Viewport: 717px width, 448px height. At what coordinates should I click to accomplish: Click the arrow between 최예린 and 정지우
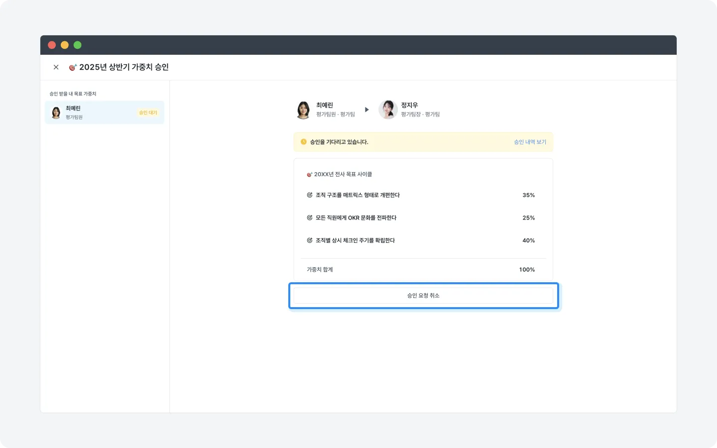coord(367,110)
